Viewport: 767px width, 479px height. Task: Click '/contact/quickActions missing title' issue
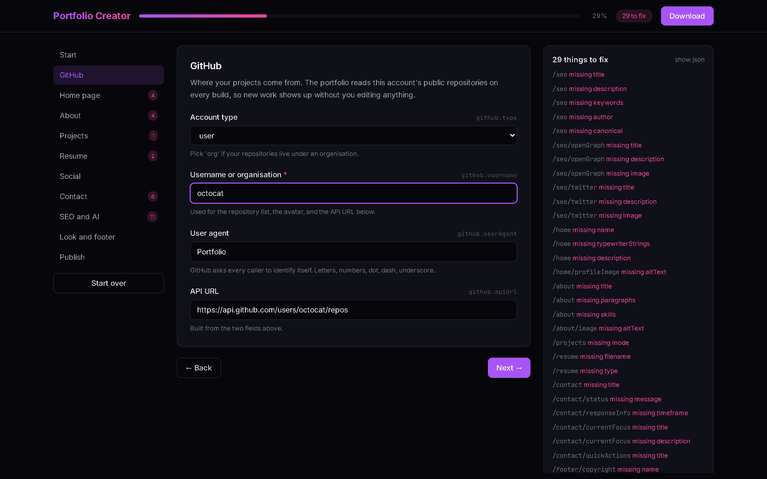point(610,455)
